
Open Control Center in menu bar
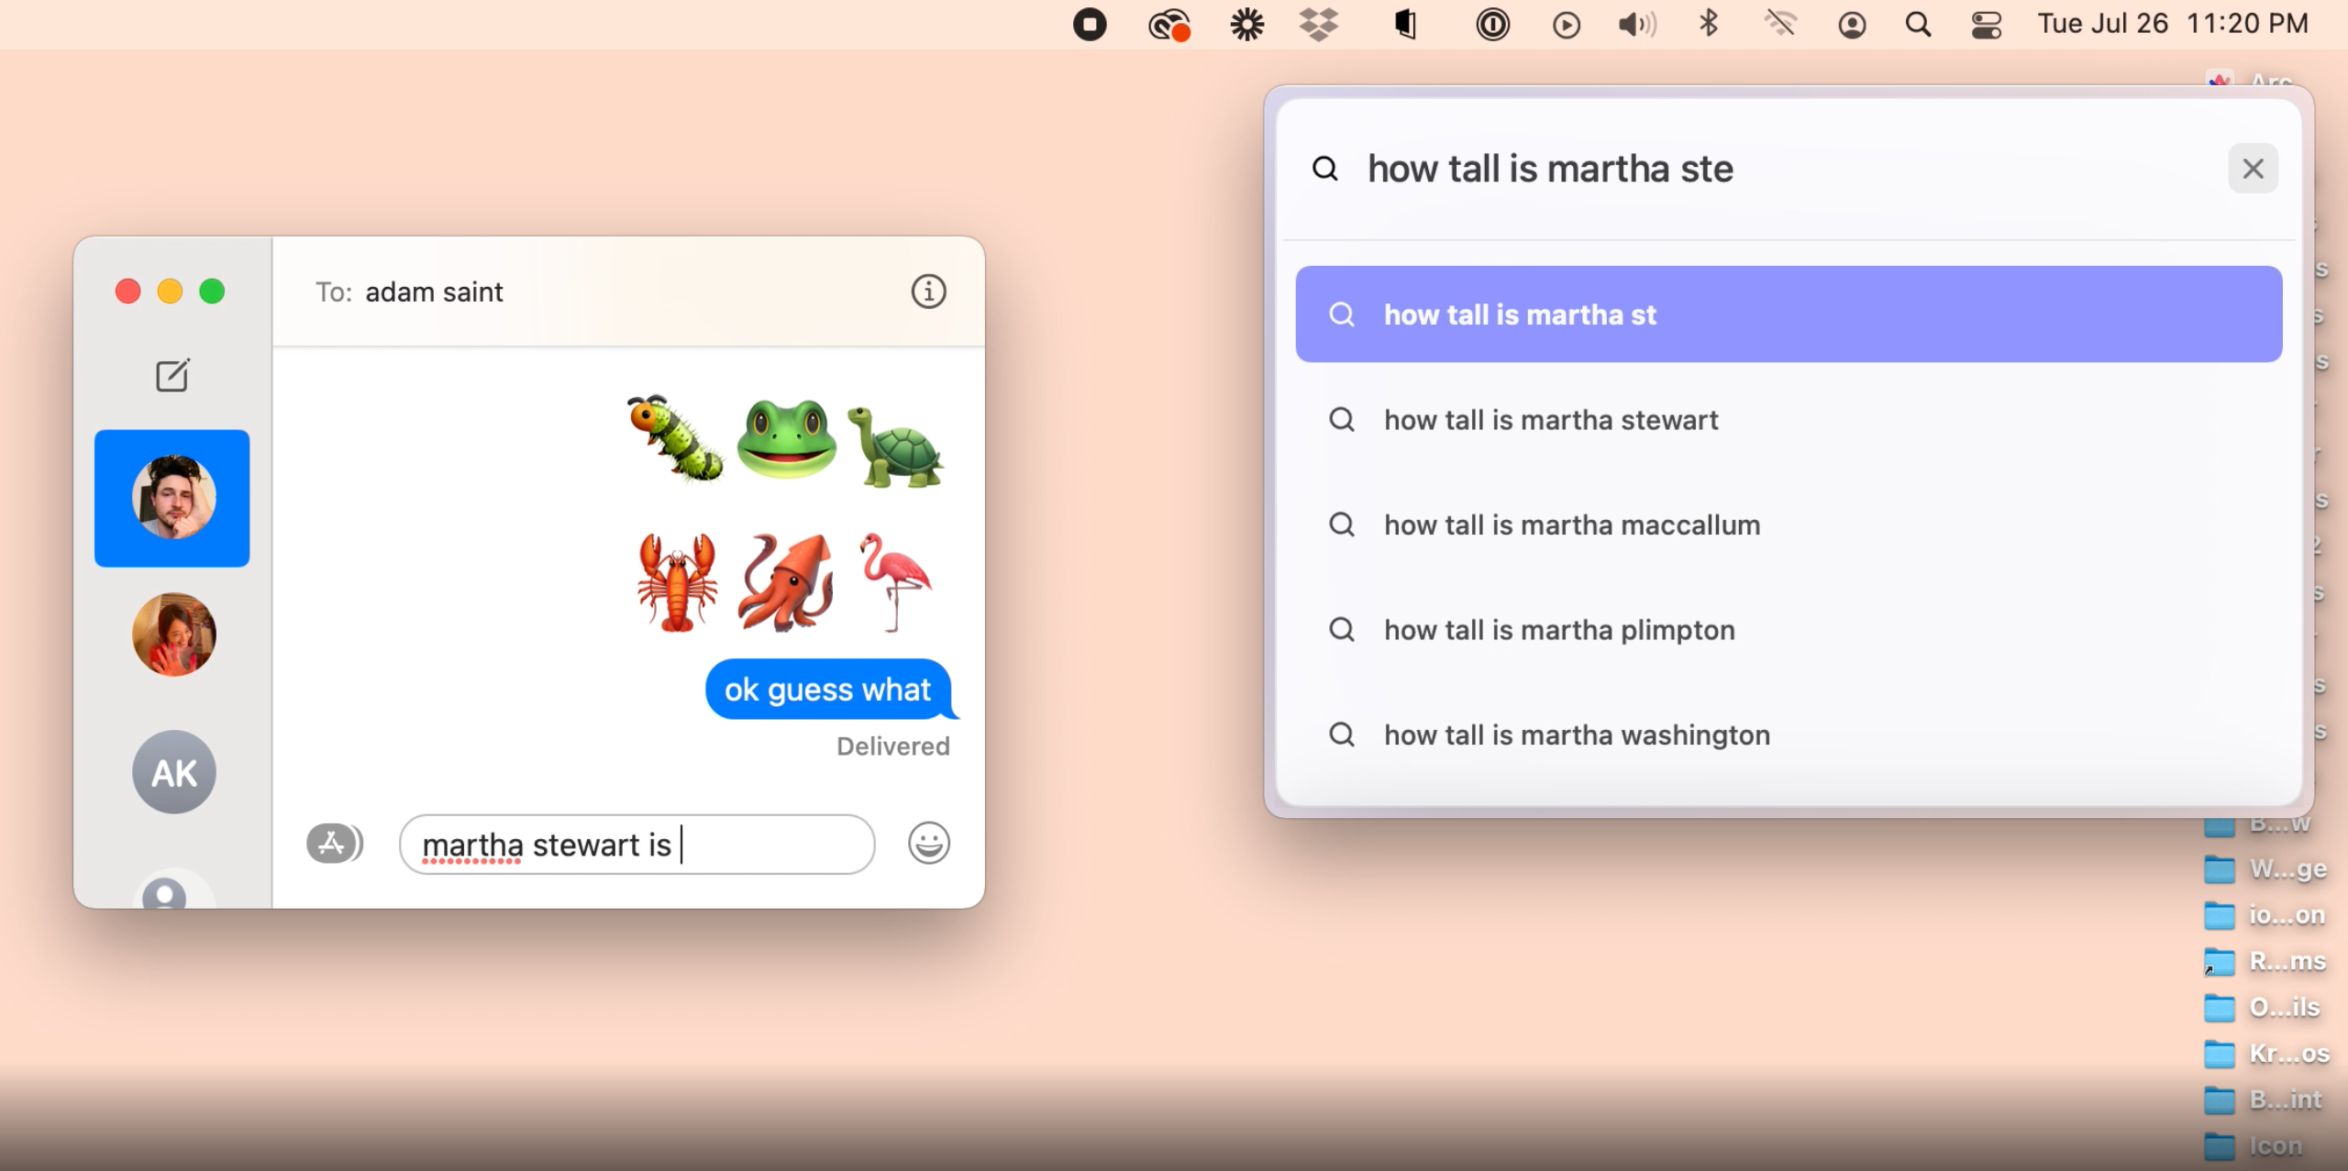point(1986,25)
